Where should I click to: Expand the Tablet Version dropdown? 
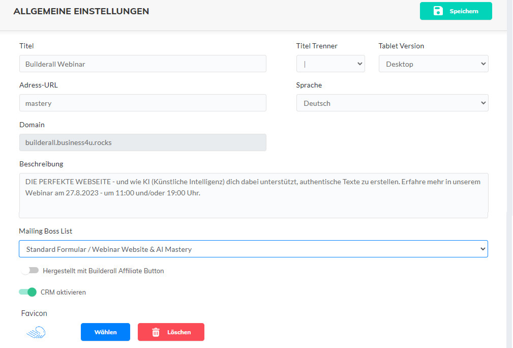click(433, 64)
